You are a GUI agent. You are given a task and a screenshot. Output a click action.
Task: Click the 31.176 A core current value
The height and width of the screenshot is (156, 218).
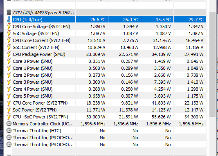pos(162,40)
